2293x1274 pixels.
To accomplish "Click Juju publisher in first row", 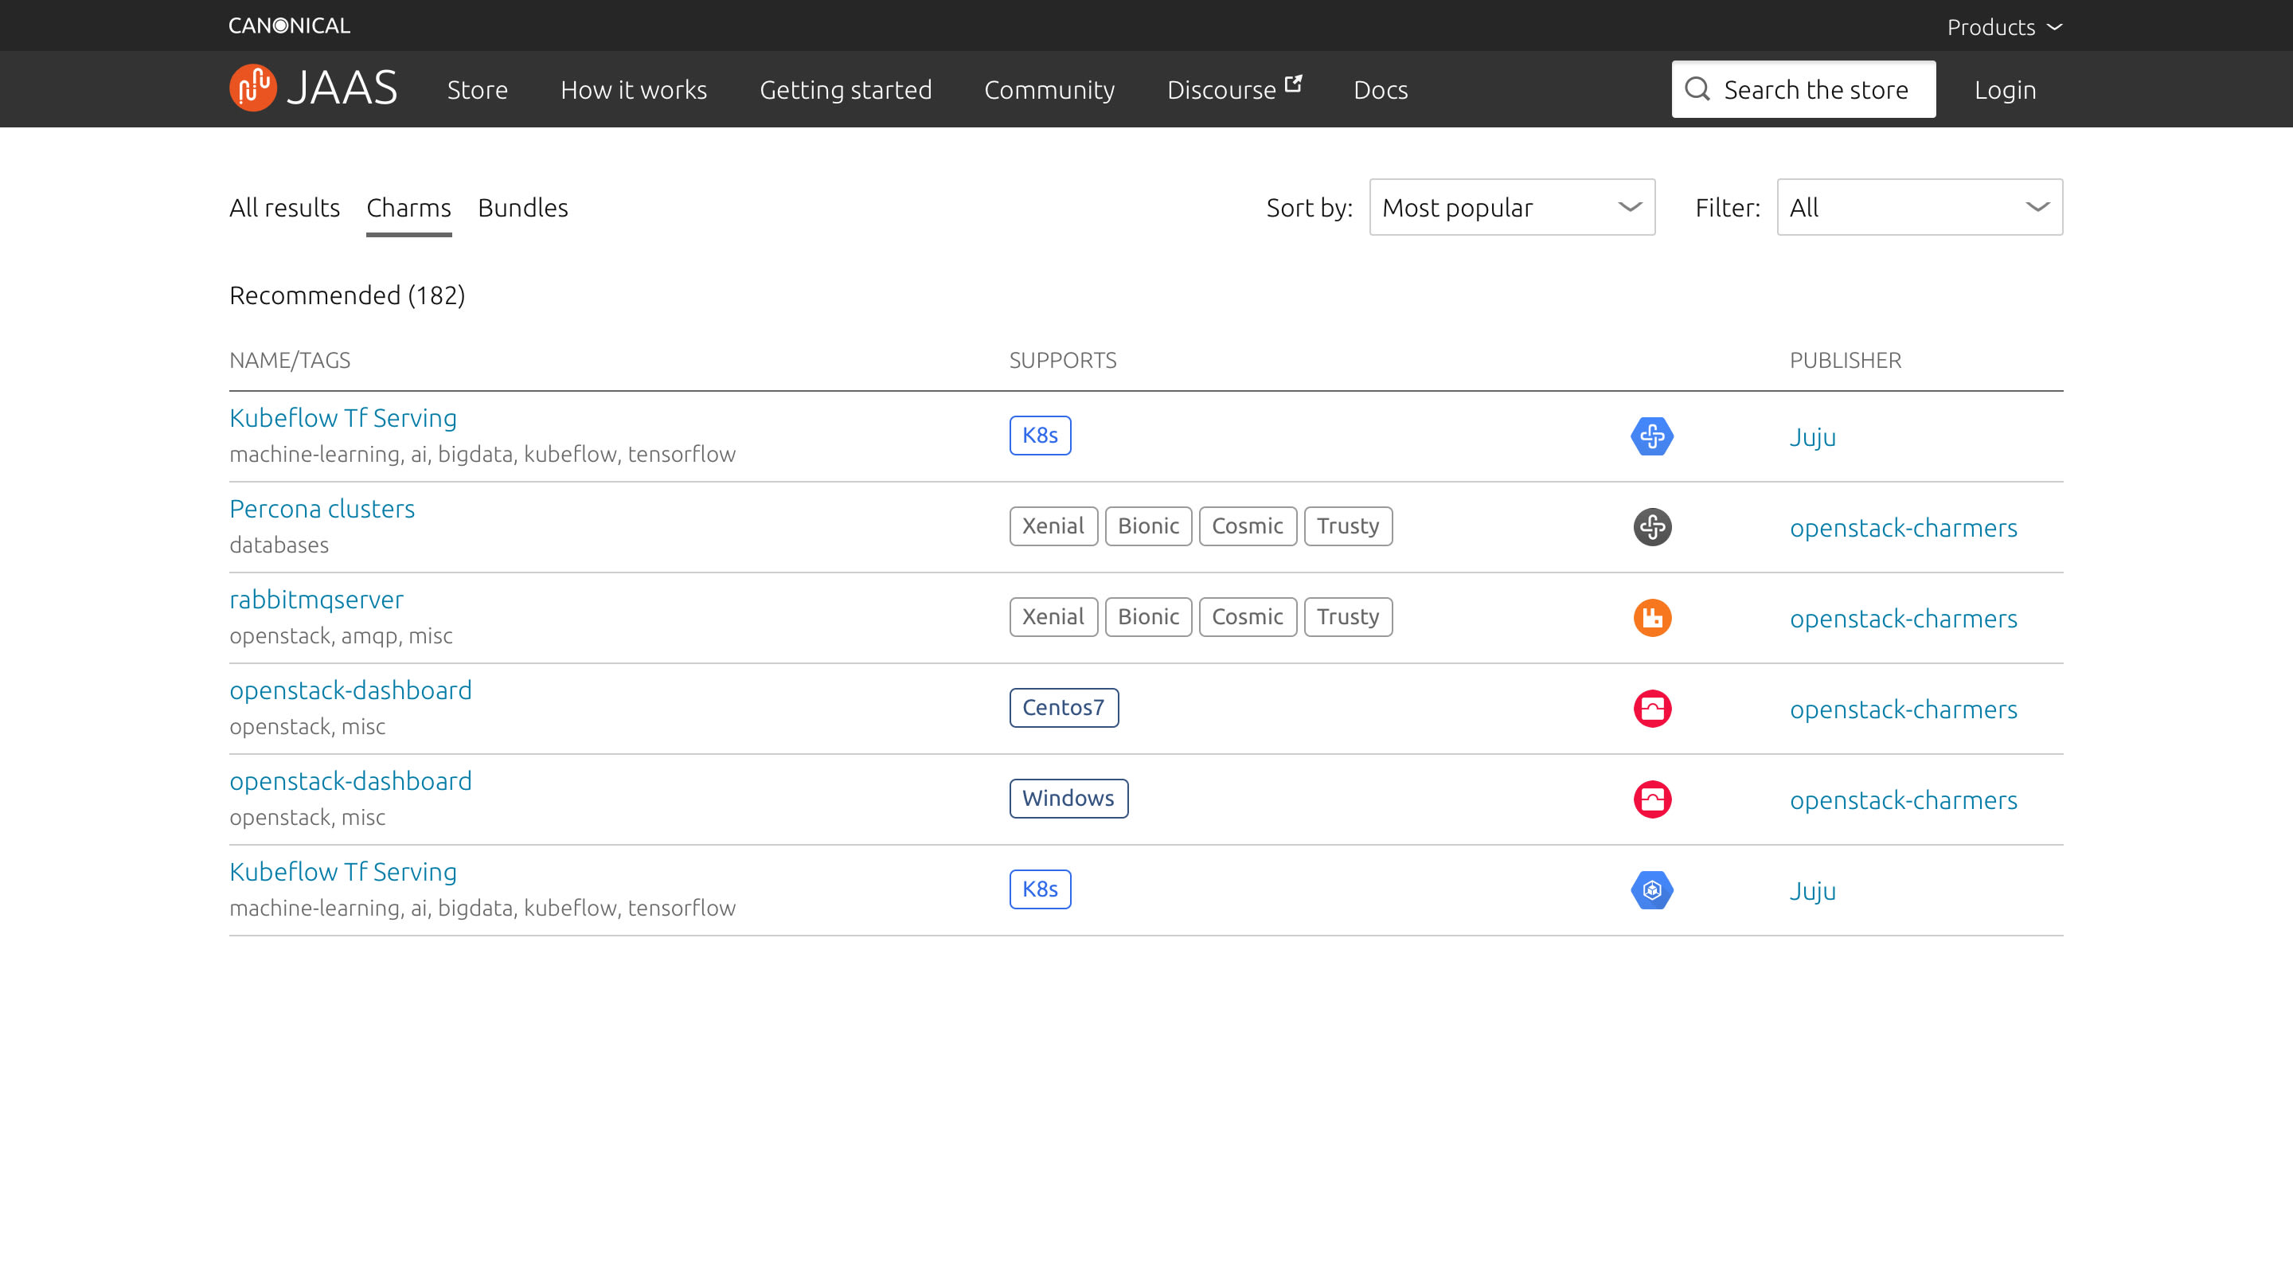I will (1812, 437).
